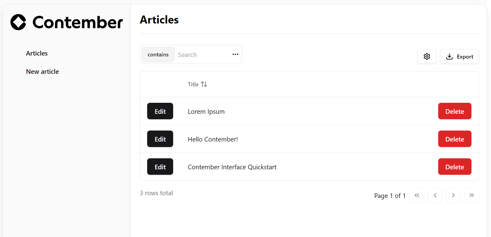491x237 pixels.
Task: Open New article in the sidebar
Action: point(42,72)
